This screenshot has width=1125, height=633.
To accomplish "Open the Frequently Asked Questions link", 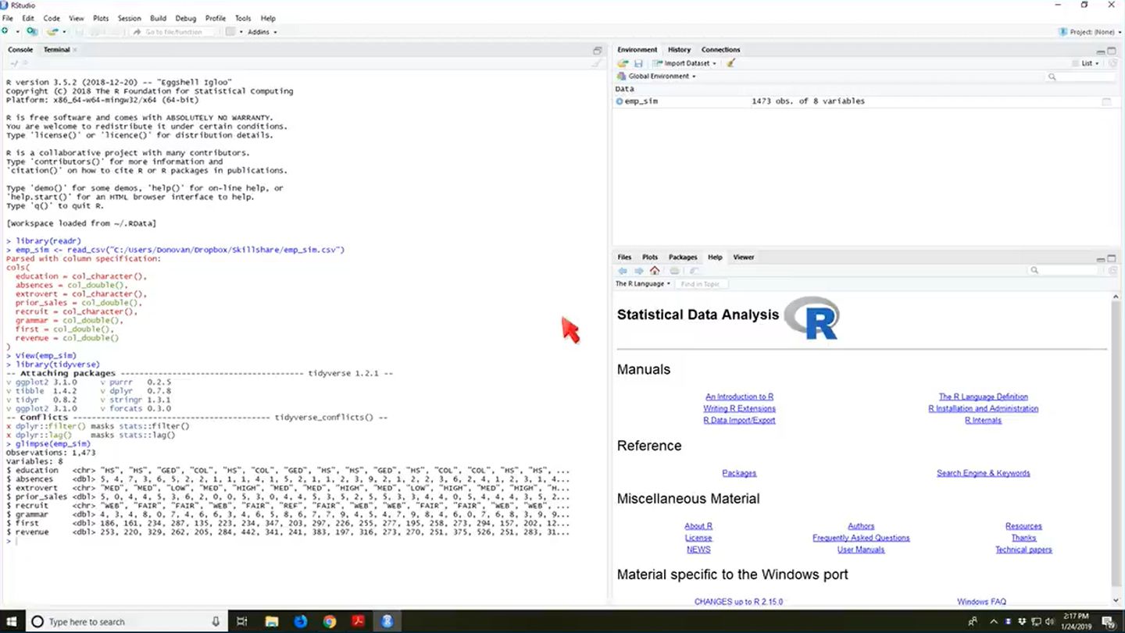I will tap(861, 537).
